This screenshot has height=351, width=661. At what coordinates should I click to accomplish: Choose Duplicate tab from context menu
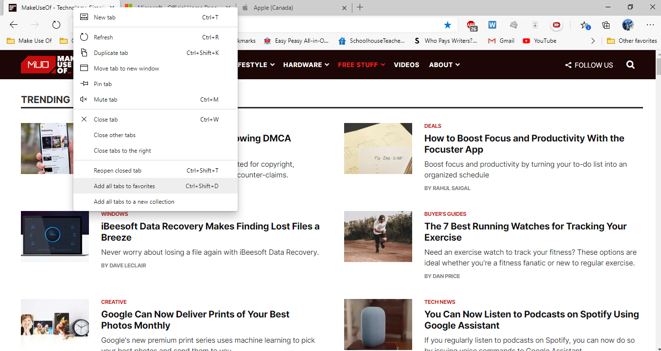pyautogui.click(x=111, y=53)
